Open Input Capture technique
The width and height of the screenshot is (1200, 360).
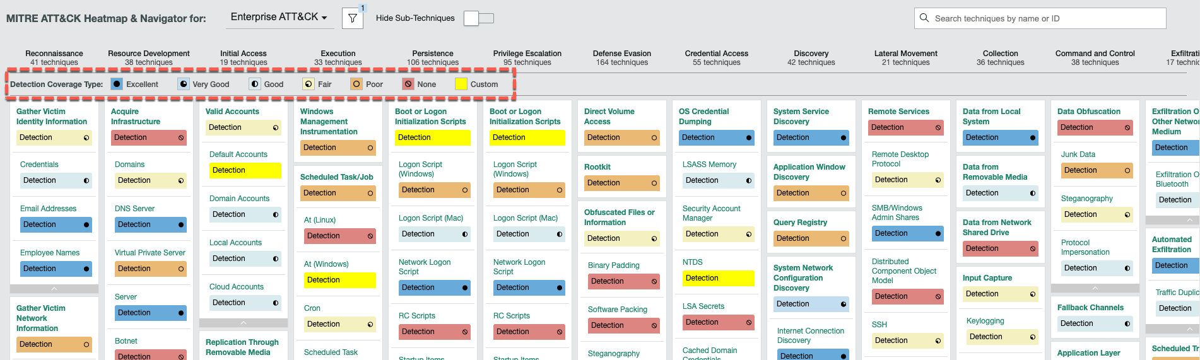click(x=987, y=278)
